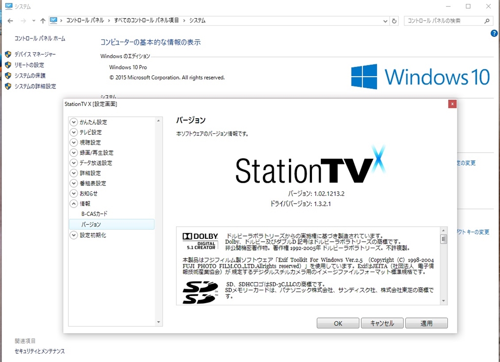Click settings list scrollbar up arrow
500x362 pixels.
[159, 121]
